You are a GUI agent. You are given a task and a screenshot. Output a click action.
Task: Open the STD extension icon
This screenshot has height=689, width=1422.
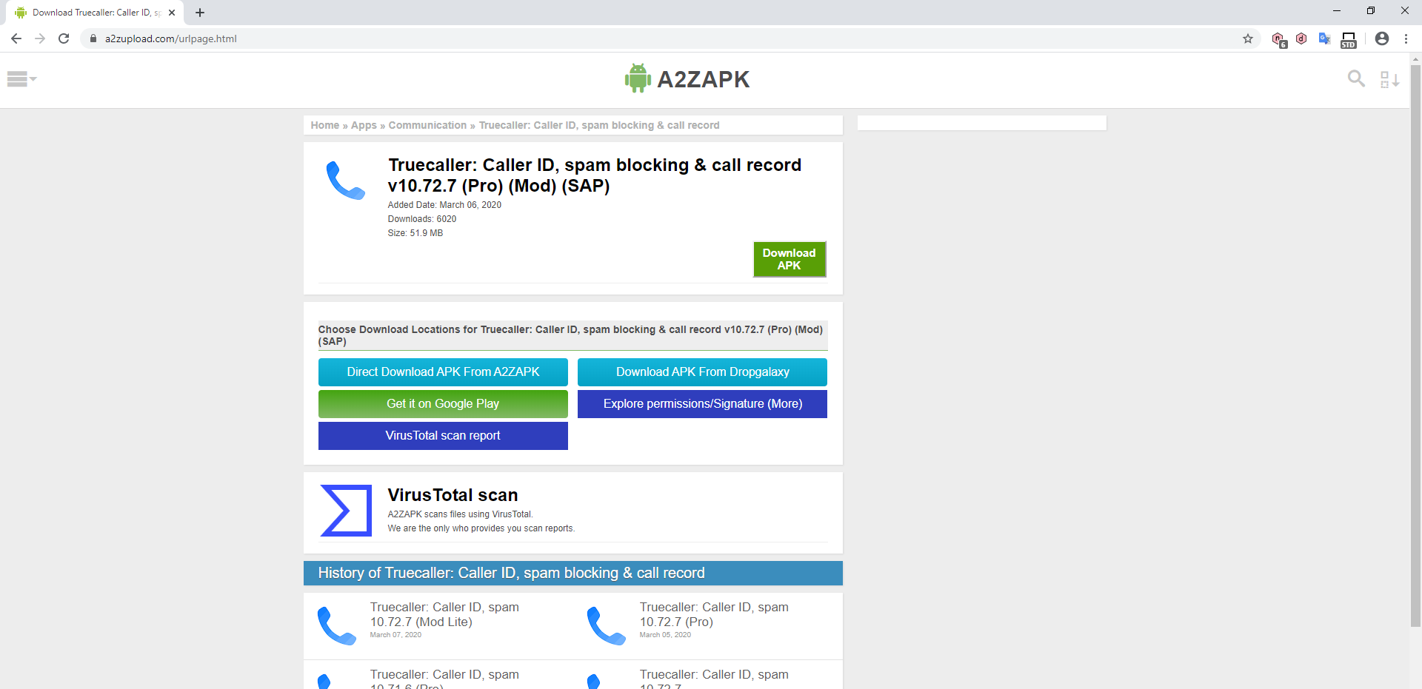tap(1348, 38)
